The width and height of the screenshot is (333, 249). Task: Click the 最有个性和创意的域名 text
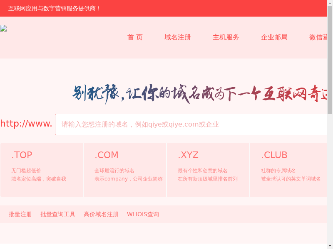(x=202, y=171)
